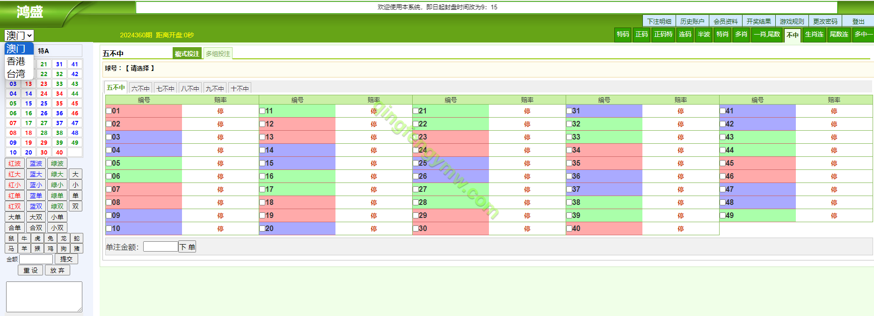
Task: Go to the 开奖结果 results page
Action: click(758, 21)
